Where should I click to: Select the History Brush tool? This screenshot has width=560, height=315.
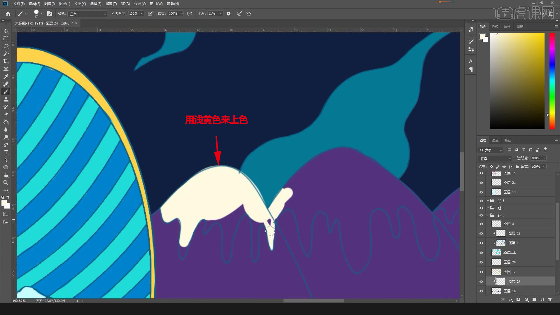pos(6,107)
